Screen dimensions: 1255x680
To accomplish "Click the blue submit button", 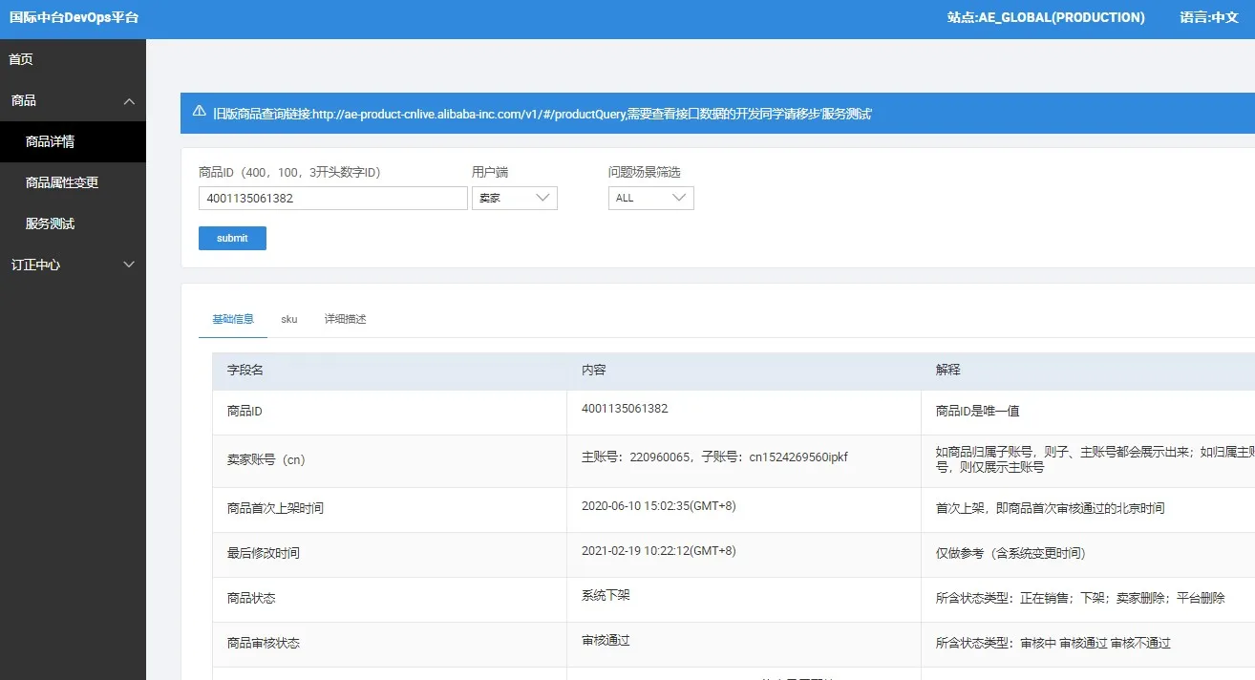I will [x=232, y=238].
